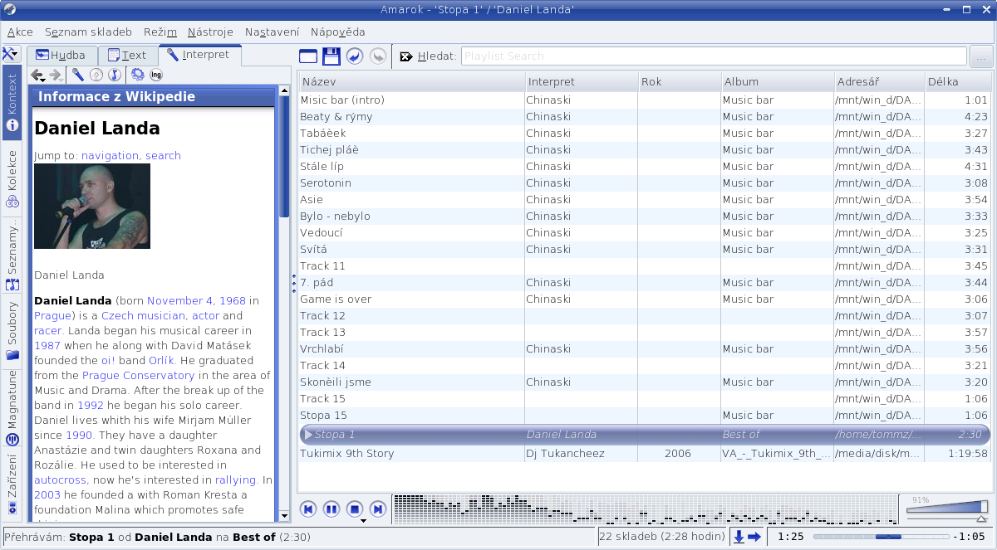Image resolution: width=997 pixels, height=550 pixels.
Task: Select the Interpret tab
Action: 199,55
